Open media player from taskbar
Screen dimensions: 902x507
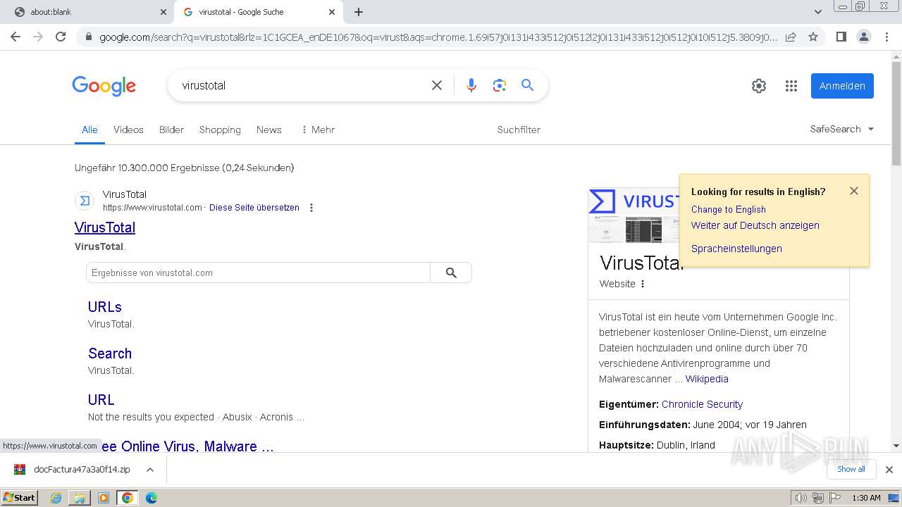[104, 498]
